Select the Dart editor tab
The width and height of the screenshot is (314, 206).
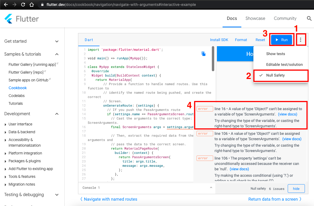coord(89,40)
